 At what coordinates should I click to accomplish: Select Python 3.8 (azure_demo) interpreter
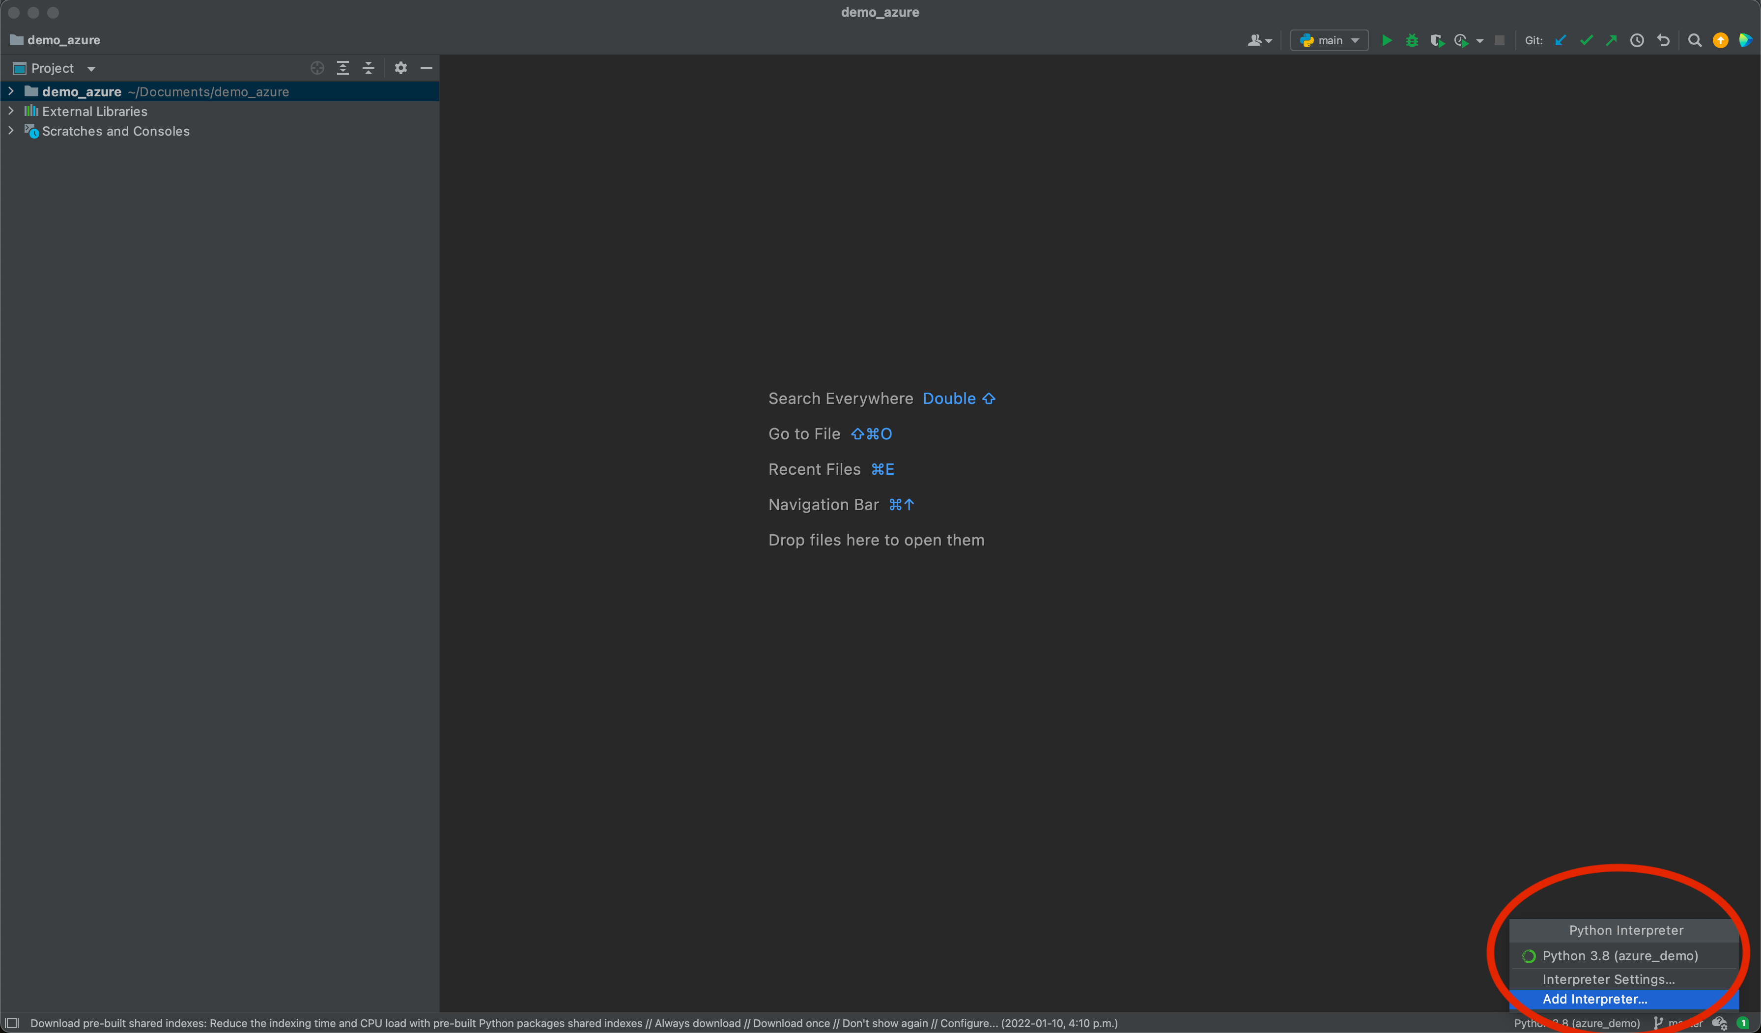click(x=1620, y=955)
